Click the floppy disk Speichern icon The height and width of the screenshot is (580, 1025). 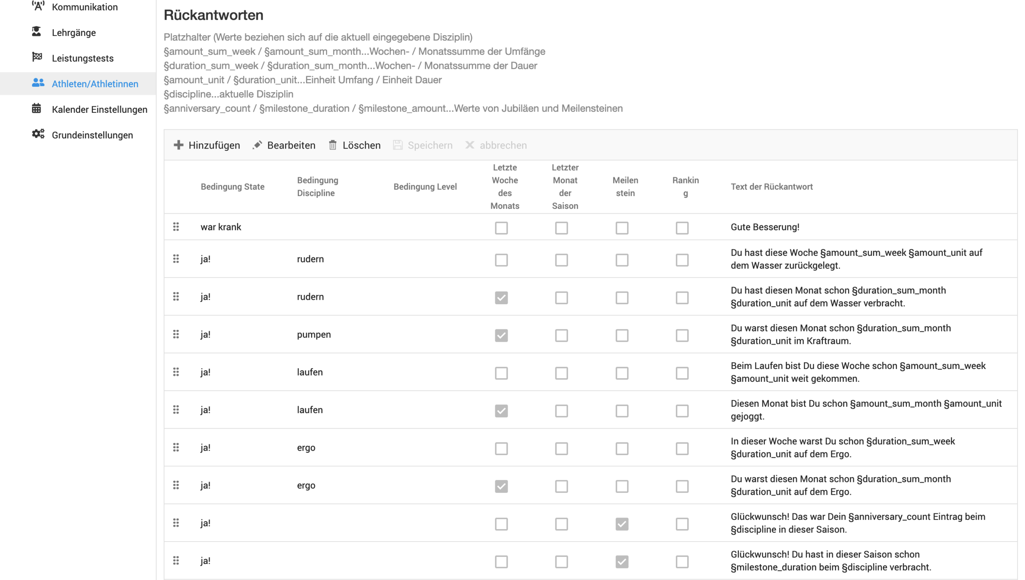pos(398,145)
